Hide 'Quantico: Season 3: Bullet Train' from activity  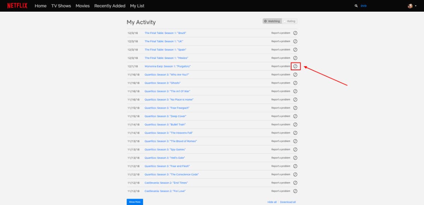click(295, 124)
